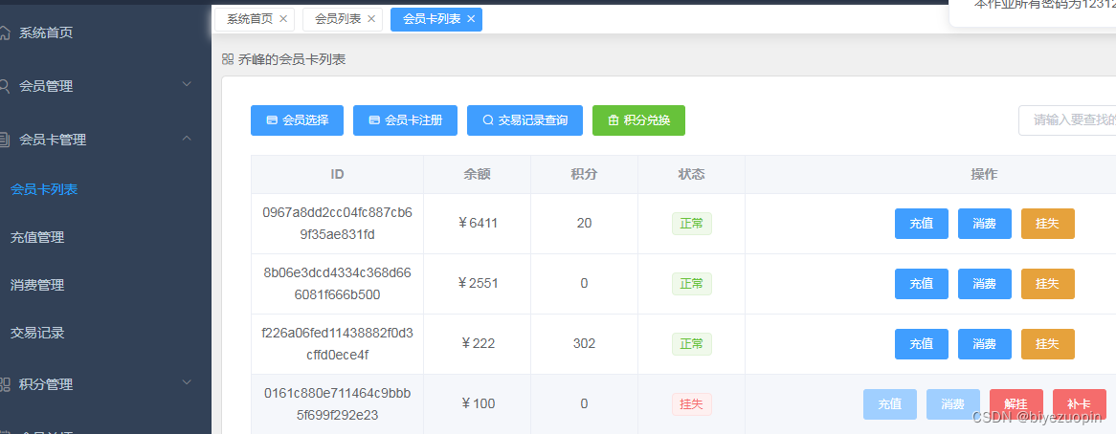The width and height of the screenshot is (1116, 434).
Task: Click the ¥222 balance cell
Action: [x=477, y=344]
